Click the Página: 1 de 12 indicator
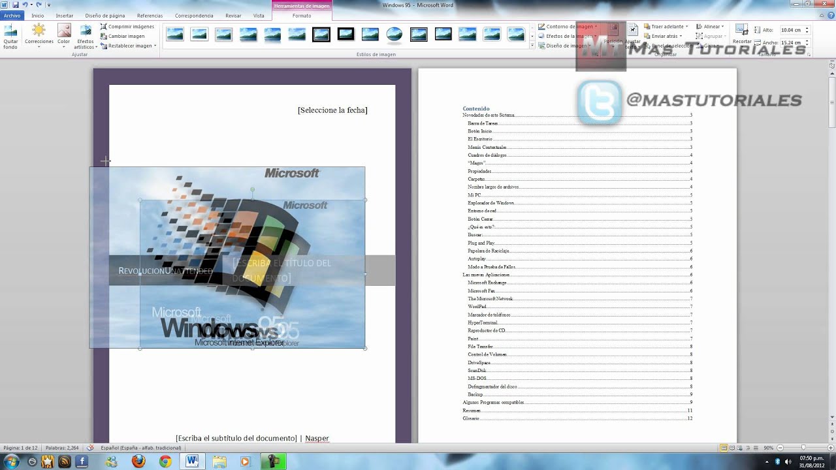836x470 pixels. (20, 448)
